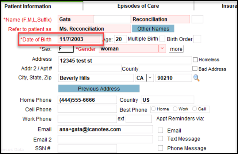The width and height of the screenshot is (238, 154).
Task: Enable the Multiple Birth checkbox
Action: 162,39
